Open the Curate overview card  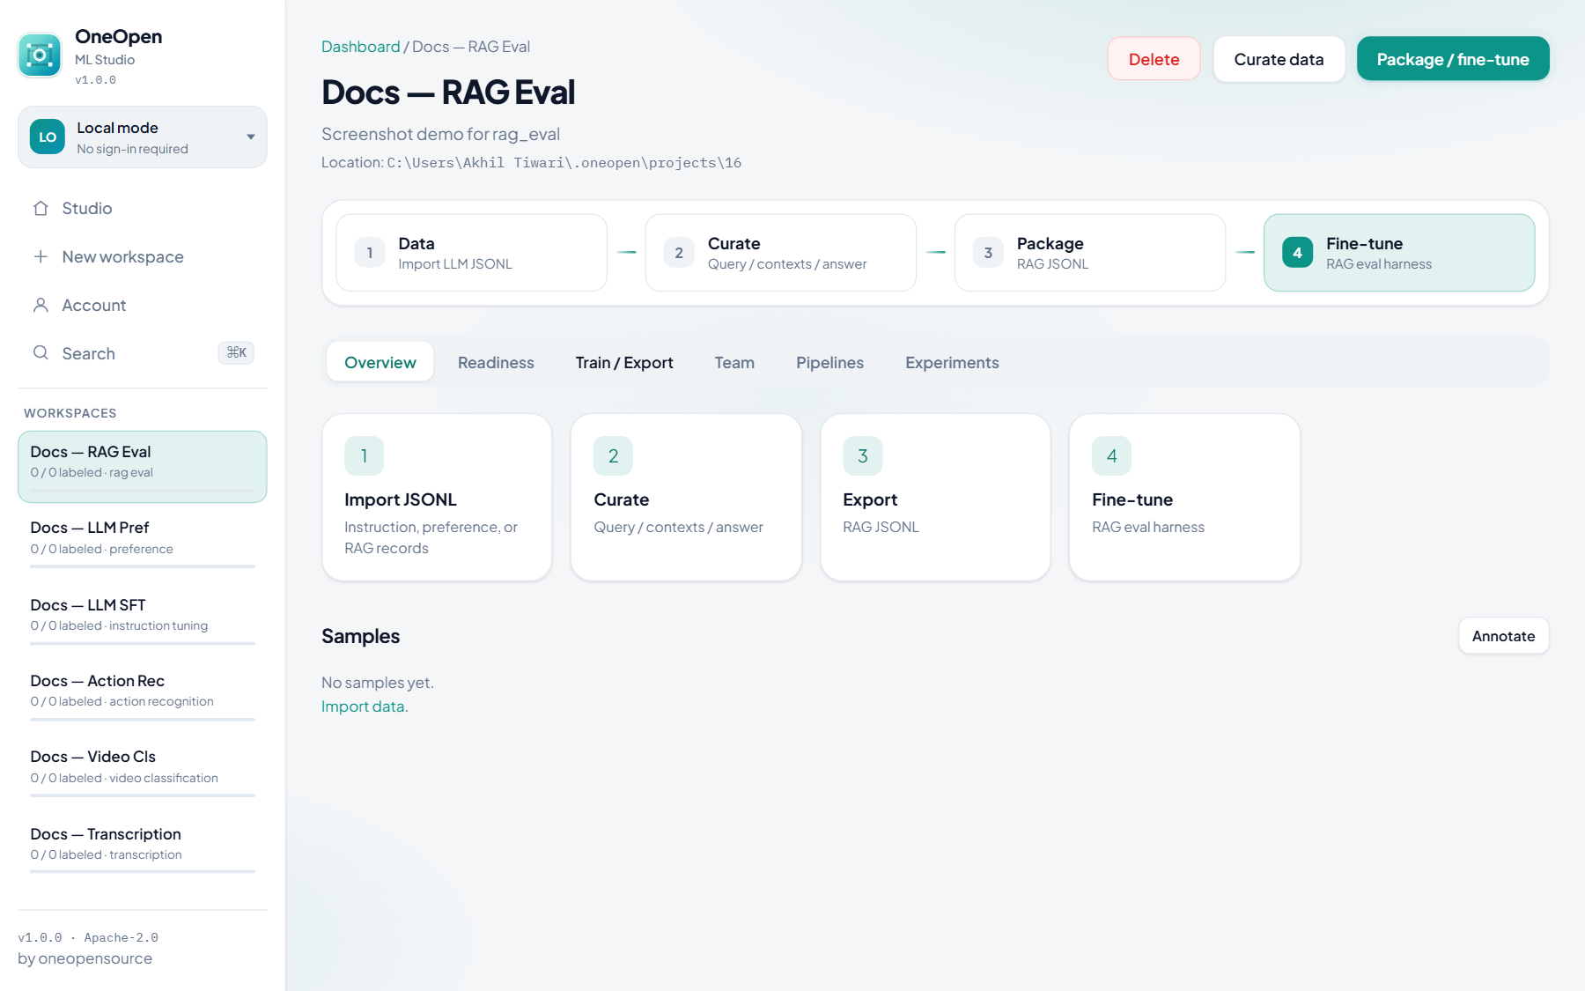coord(686,498)
